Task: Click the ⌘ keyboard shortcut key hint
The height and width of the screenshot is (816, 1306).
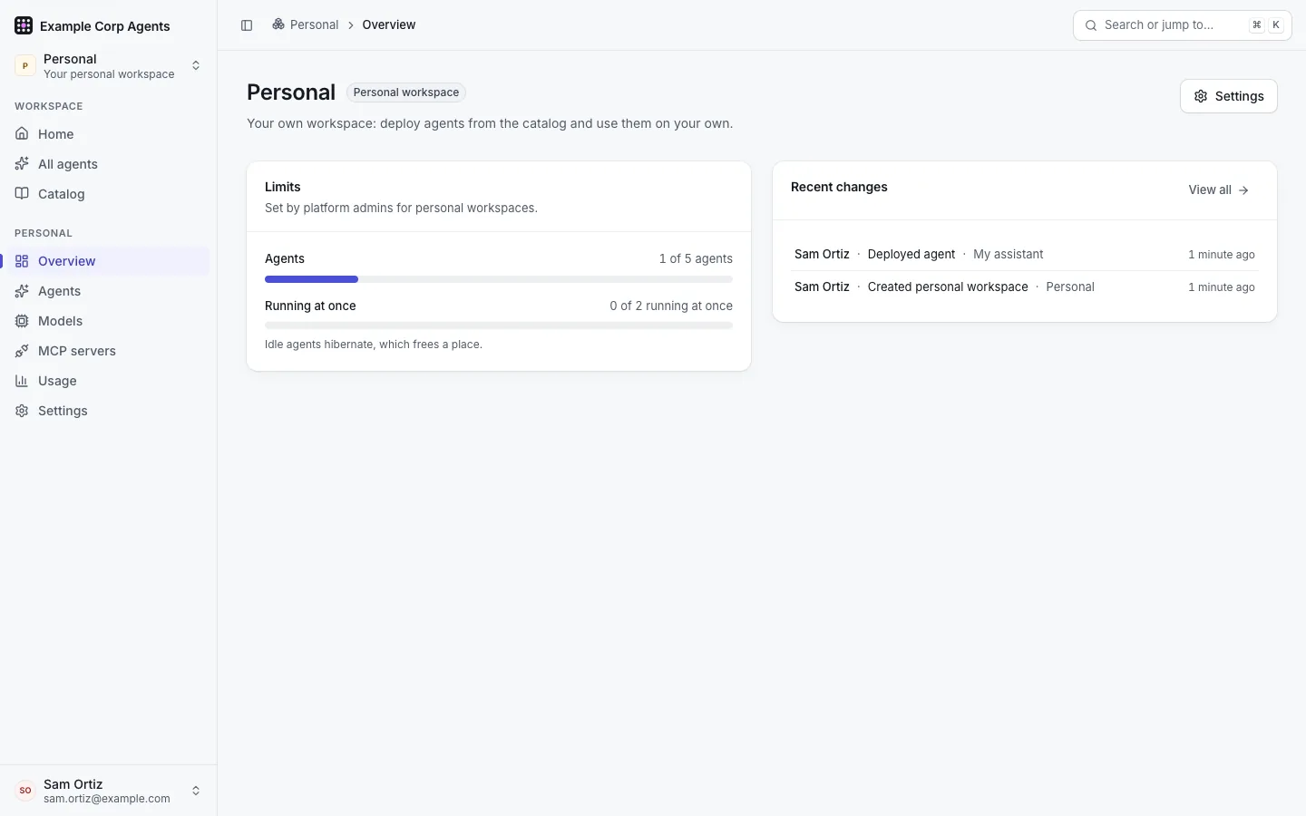Action: click(x=1257, y=25)
